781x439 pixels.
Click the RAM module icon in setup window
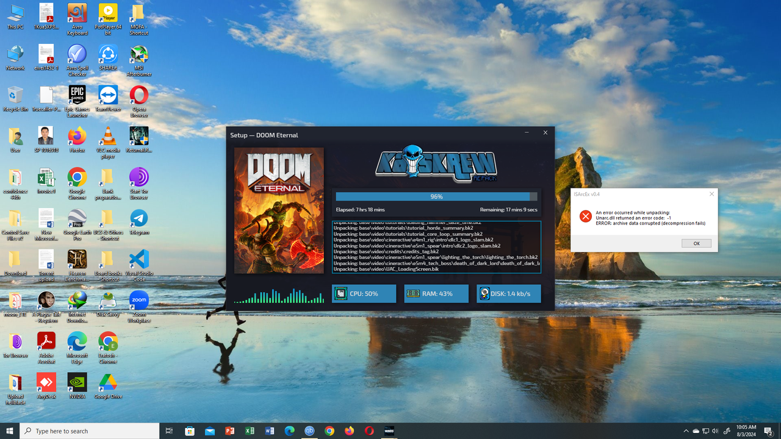(413, 293)
